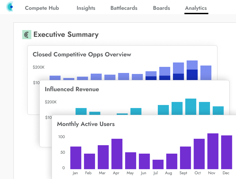236x179 pixels.
Task: Open the Influenced Revenue card title
Action: [x=72, y=89]
